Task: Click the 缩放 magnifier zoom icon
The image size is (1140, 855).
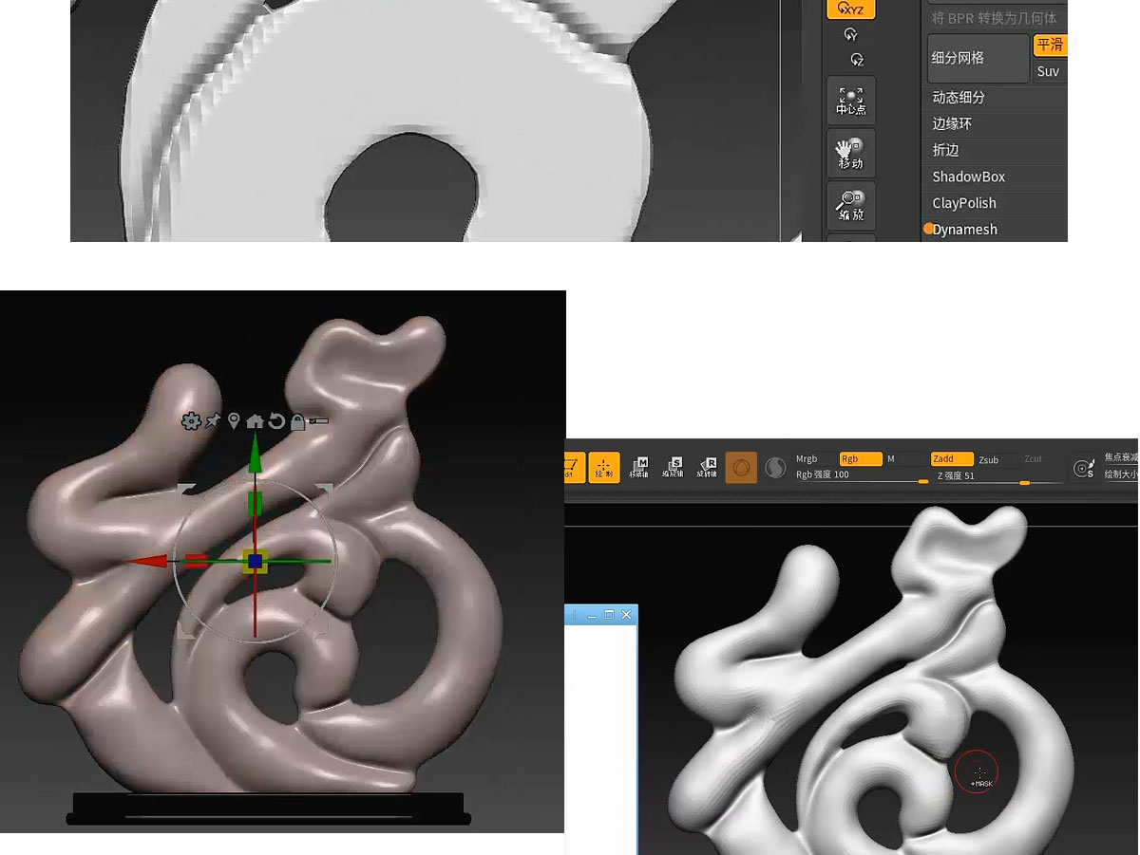Action: tap(850, 204)
